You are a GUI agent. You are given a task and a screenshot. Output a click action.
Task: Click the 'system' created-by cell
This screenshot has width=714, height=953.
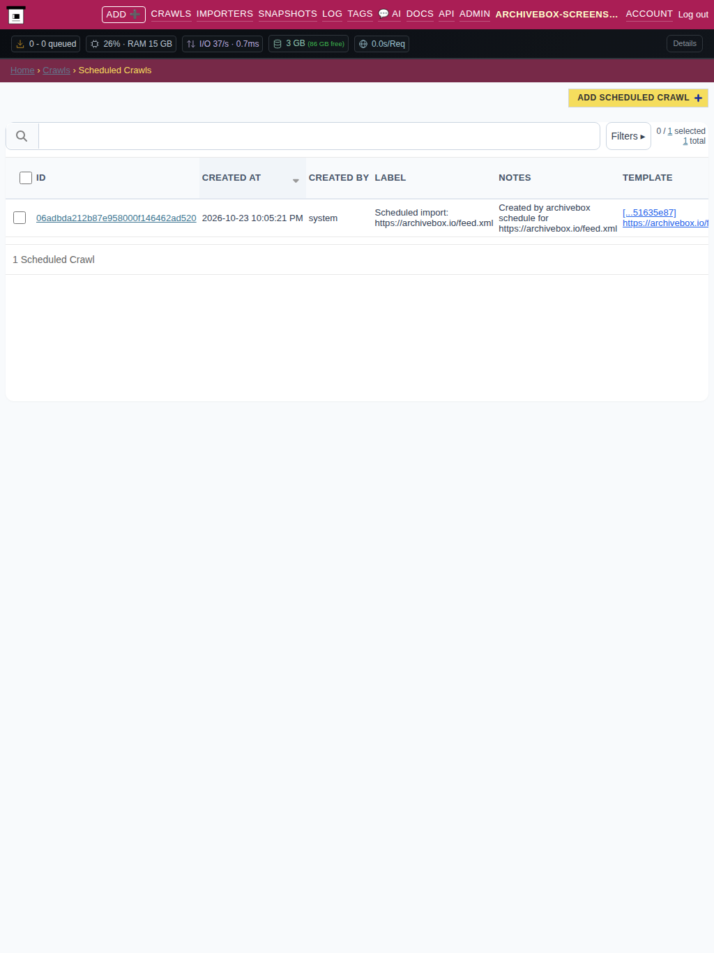tap(323, 218)
